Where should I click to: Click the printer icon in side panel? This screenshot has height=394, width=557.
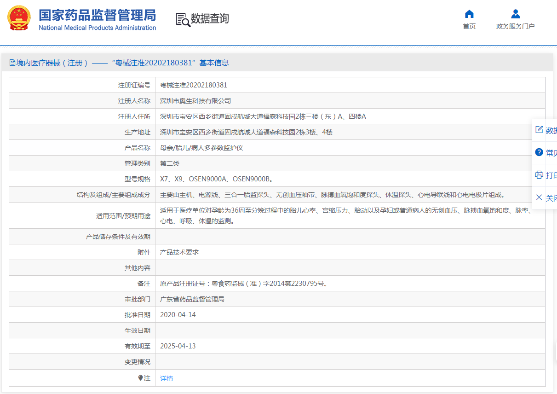(539, 175)
